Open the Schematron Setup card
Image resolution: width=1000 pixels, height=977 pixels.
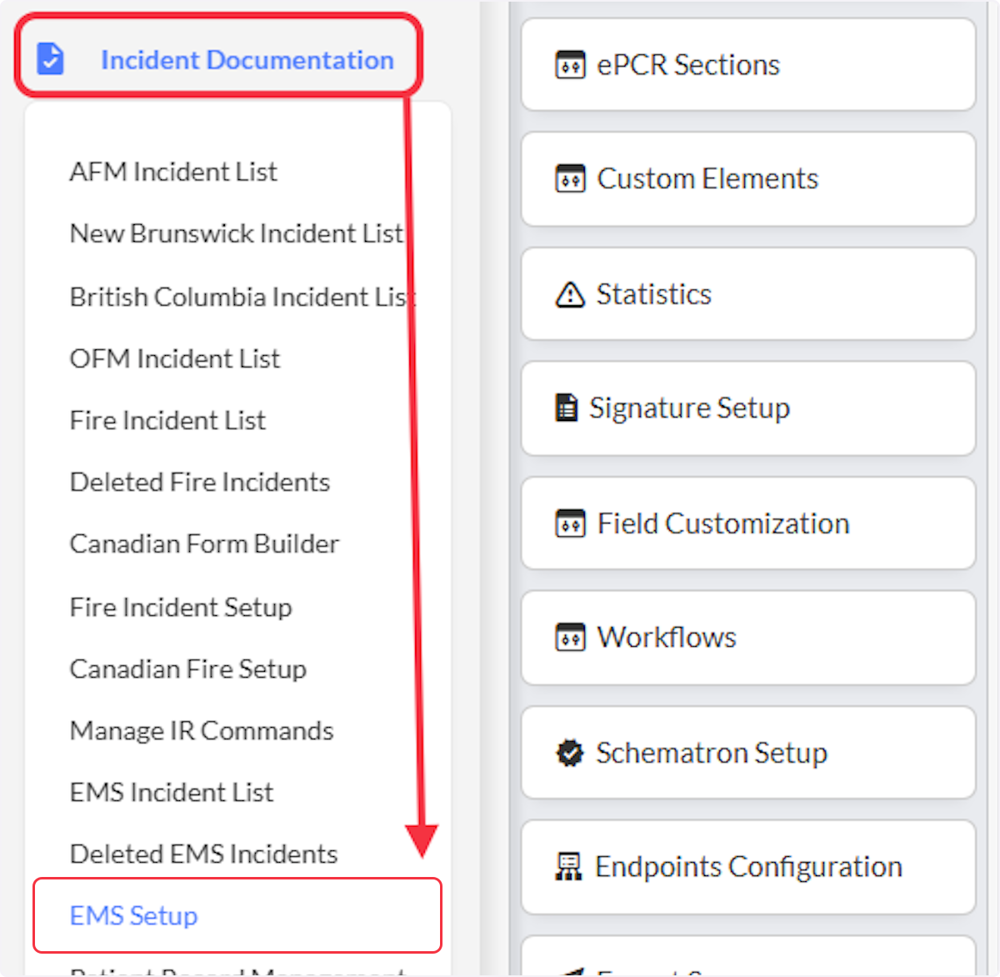point(748,753)
